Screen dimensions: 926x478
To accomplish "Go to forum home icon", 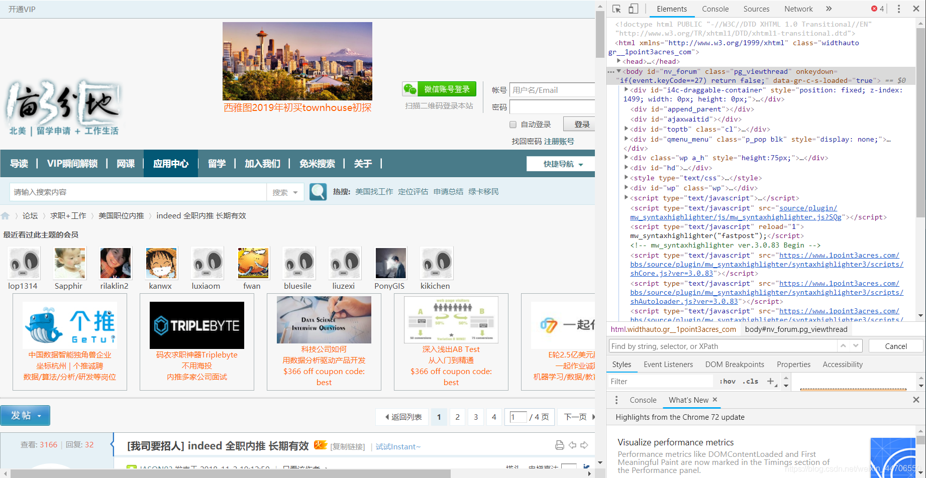I will point(6,216).
